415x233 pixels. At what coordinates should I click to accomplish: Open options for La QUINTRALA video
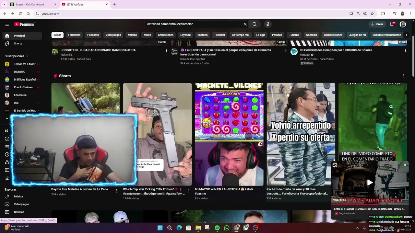[x=286, y=50]
